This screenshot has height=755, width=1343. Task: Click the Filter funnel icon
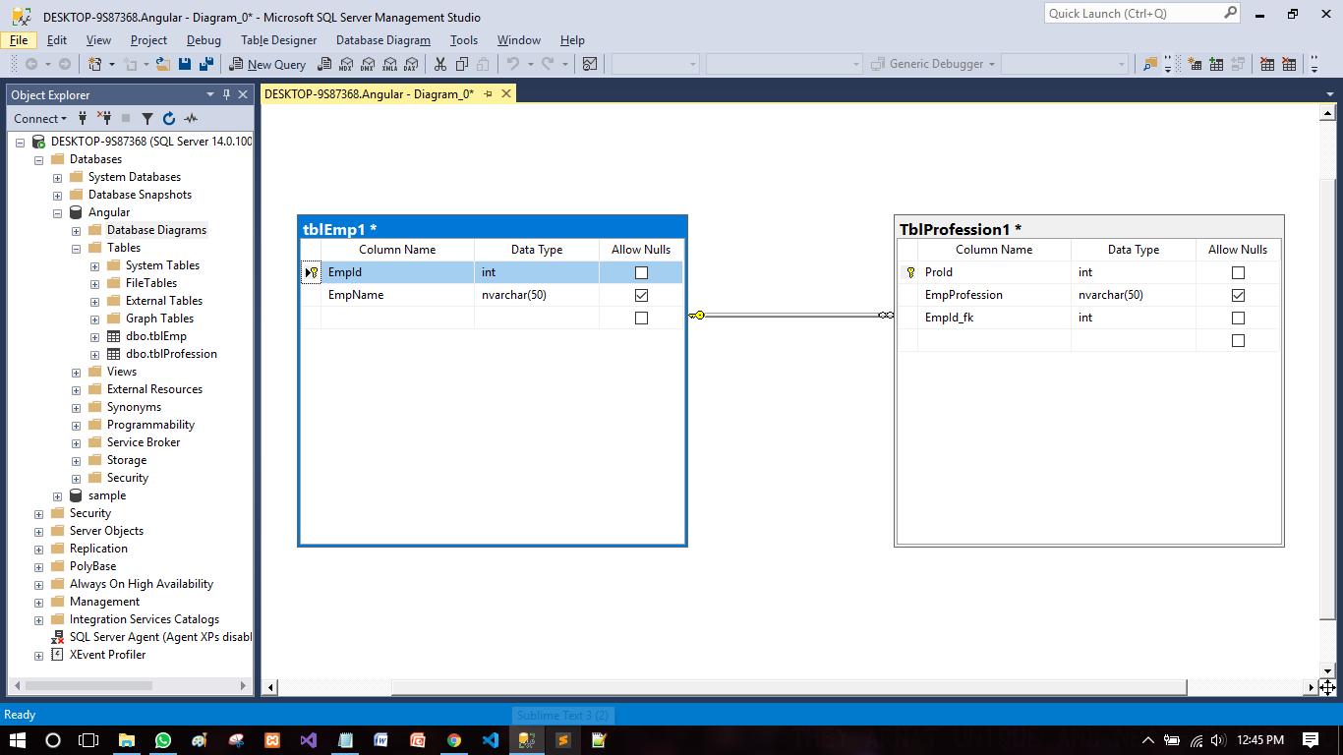click(x=147, y=119)
